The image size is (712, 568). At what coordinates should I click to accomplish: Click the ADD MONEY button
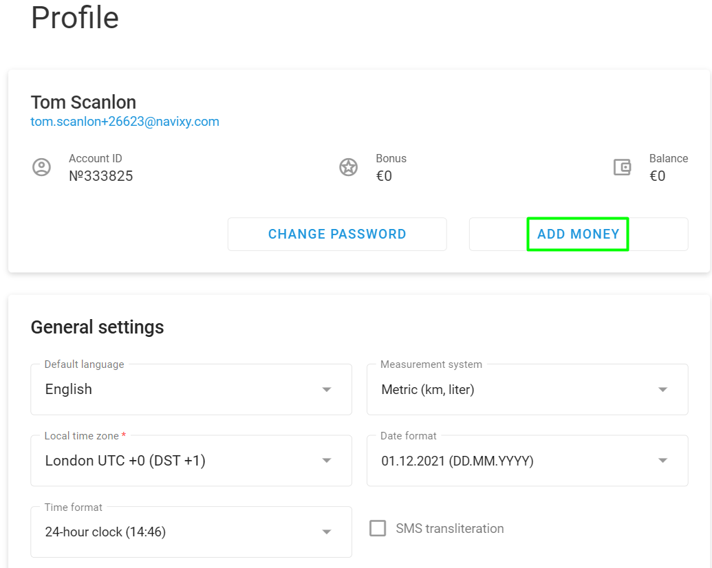(x=578, y=234)
